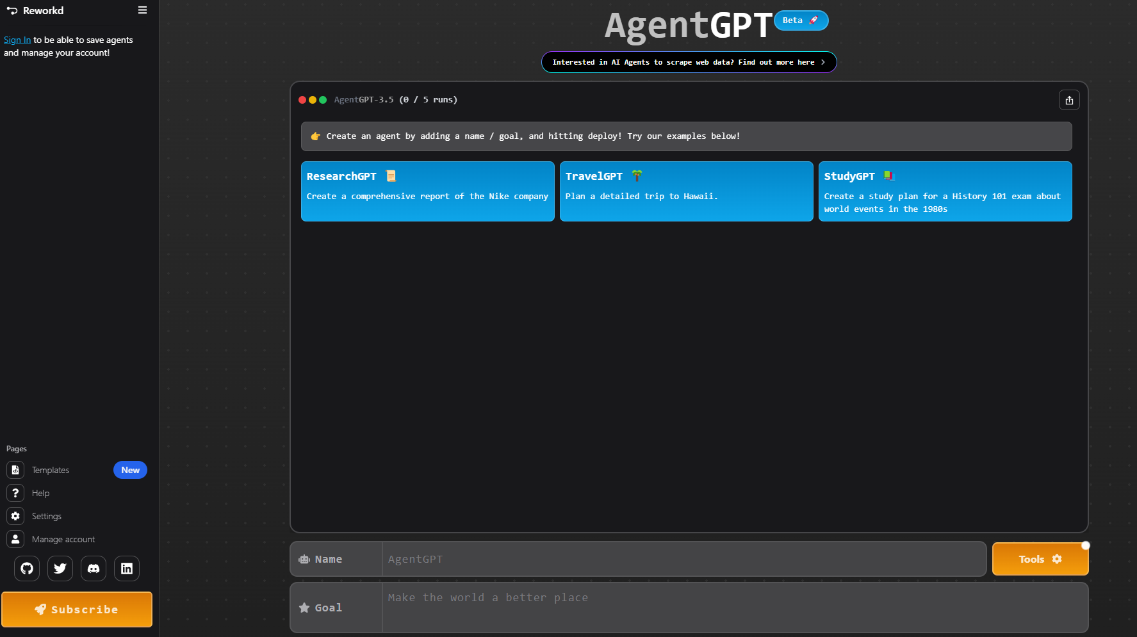Image resolution: width=1137 pixels, height=637 pixels.
Task: Focus the agent Name input field
Action: click(x=684, y=559)
